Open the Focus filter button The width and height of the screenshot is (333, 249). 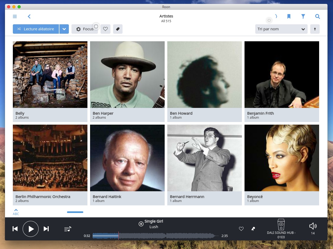pos(85,29)
